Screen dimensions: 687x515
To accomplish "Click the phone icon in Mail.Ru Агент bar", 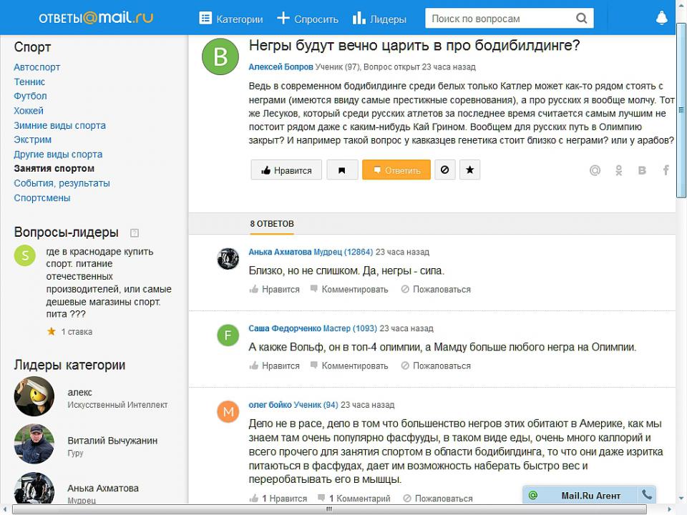I will click(x=647, y=495).
